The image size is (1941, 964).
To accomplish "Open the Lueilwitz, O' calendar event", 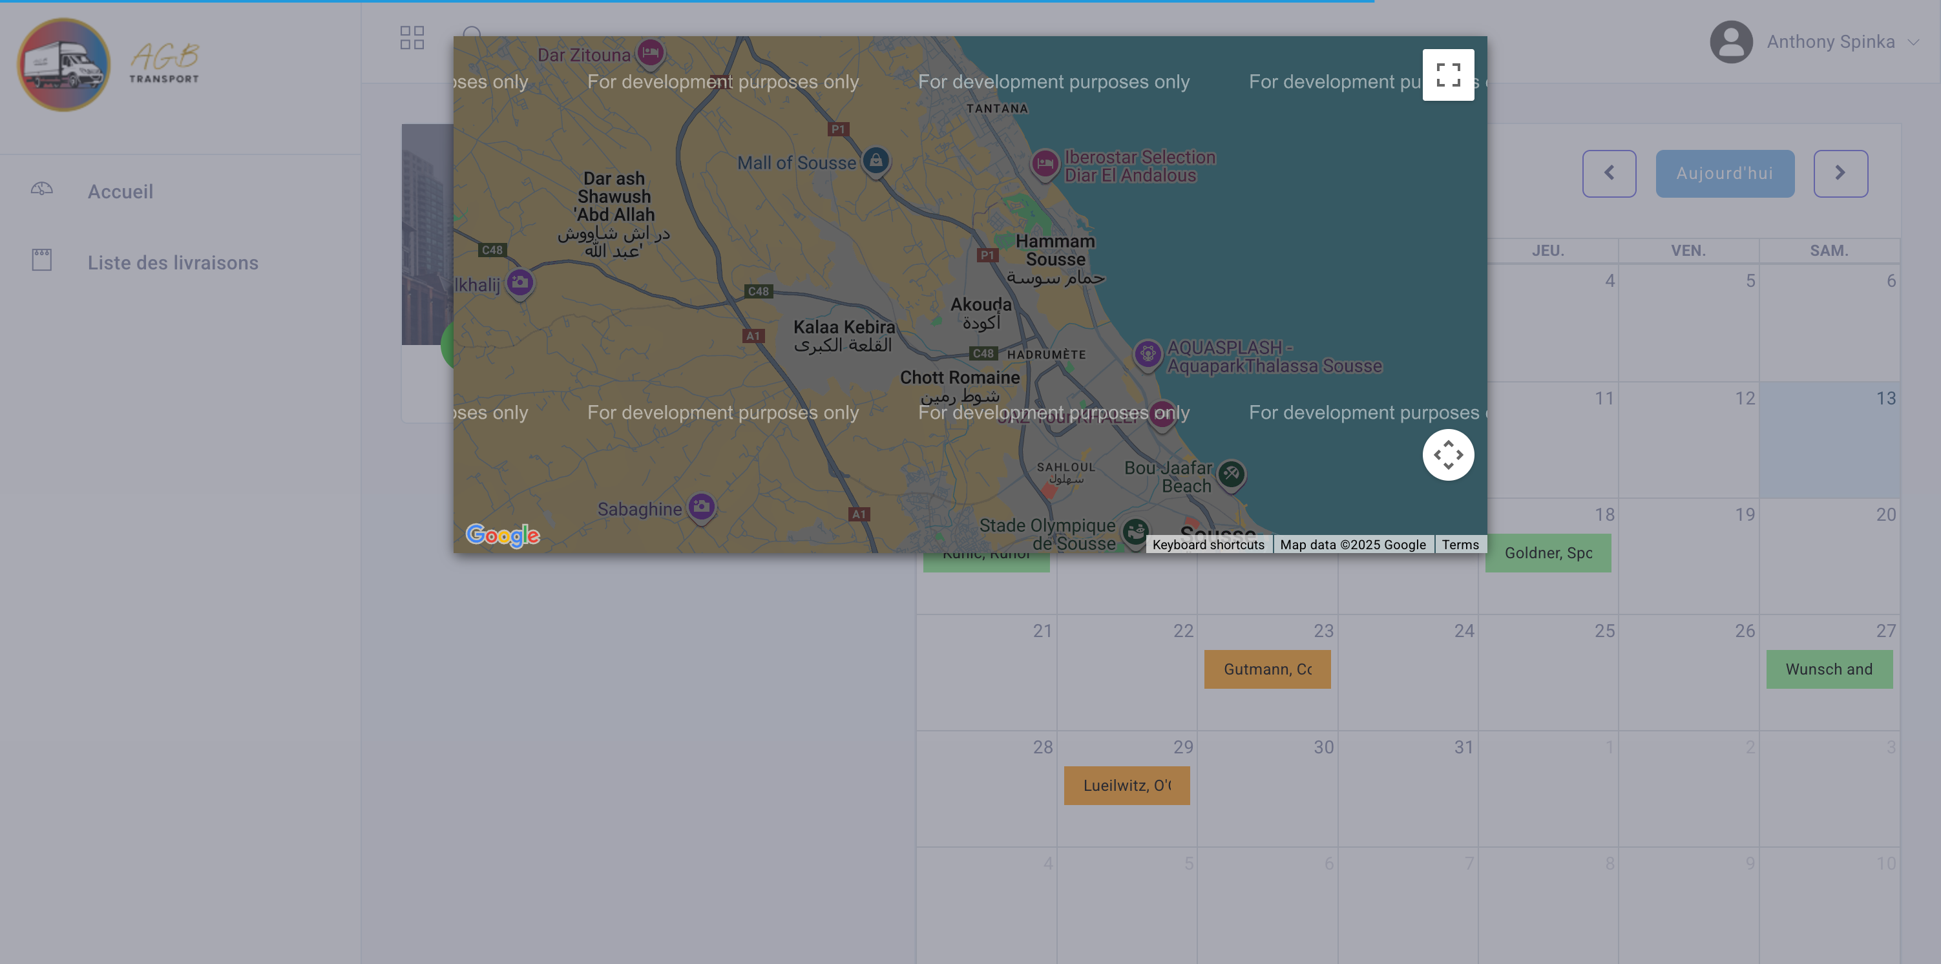I will 1126,784.
